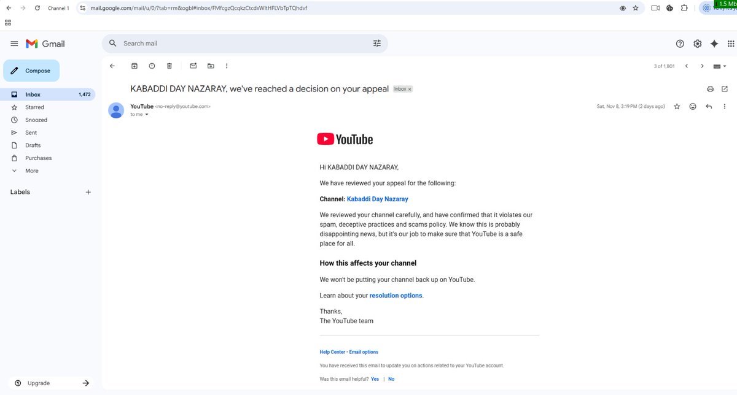Show search options filter icon
This screenshot has height=395, width=737.
point(377,44)
